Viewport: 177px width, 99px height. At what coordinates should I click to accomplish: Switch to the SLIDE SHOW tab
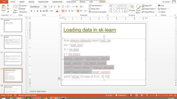tap(71, 2)
